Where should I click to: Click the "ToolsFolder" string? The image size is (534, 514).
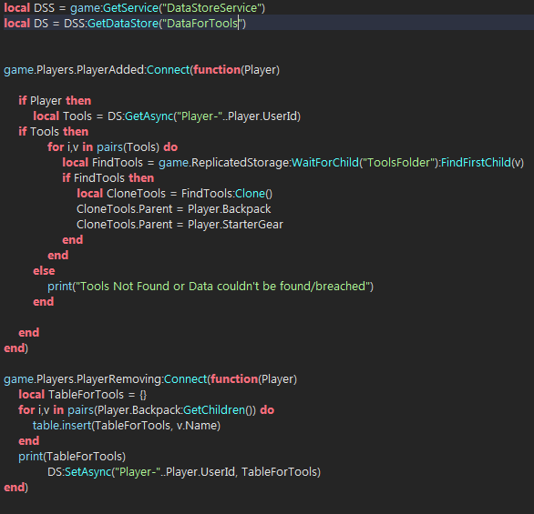tap(398, 163)
